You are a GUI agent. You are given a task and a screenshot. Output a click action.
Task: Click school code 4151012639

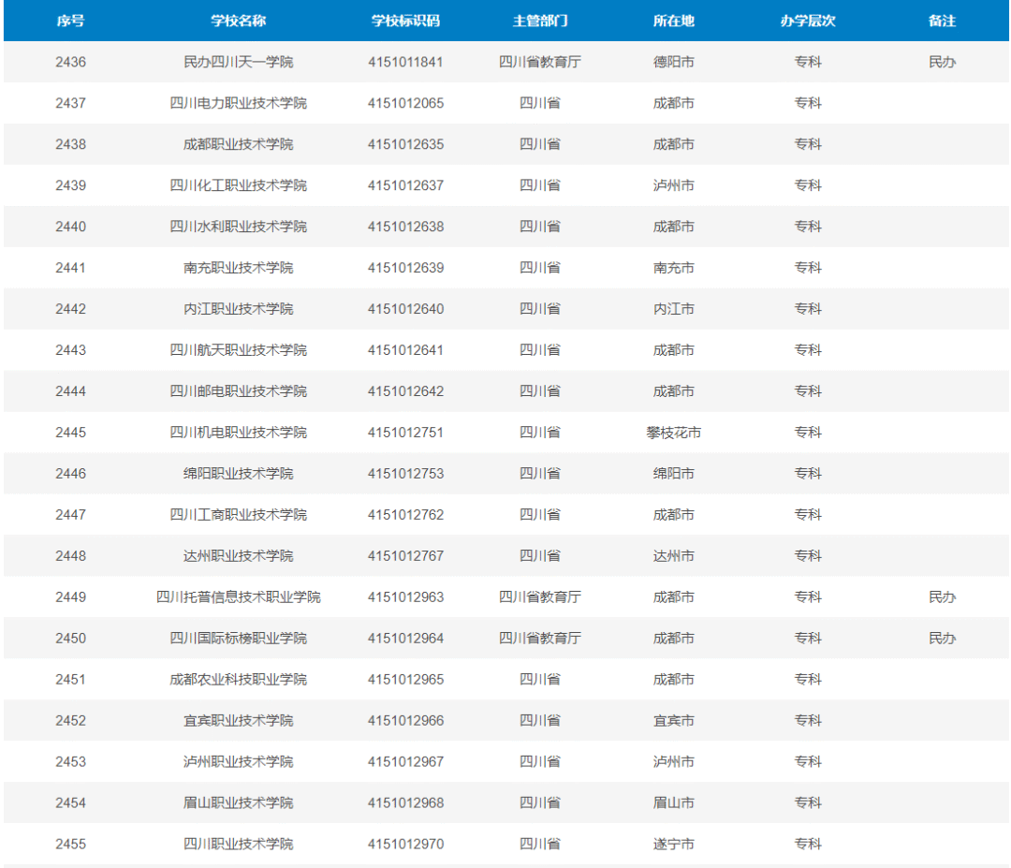pyautogui.click(x=405, y=268)
